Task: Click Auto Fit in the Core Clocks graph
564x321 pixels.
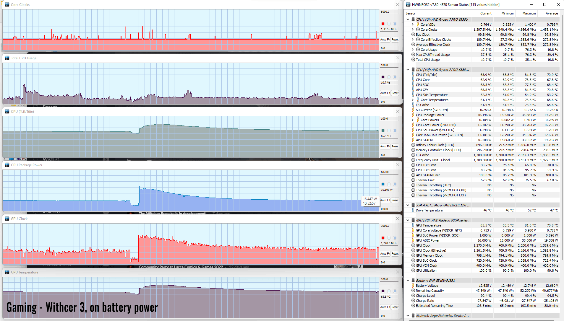Action: click(x=385, y=40)
